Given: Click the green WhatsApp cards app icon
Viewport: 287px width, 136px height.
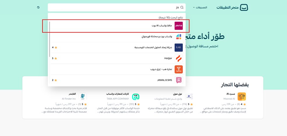Looking at the screenshot, I should click(x=136, y=96).
